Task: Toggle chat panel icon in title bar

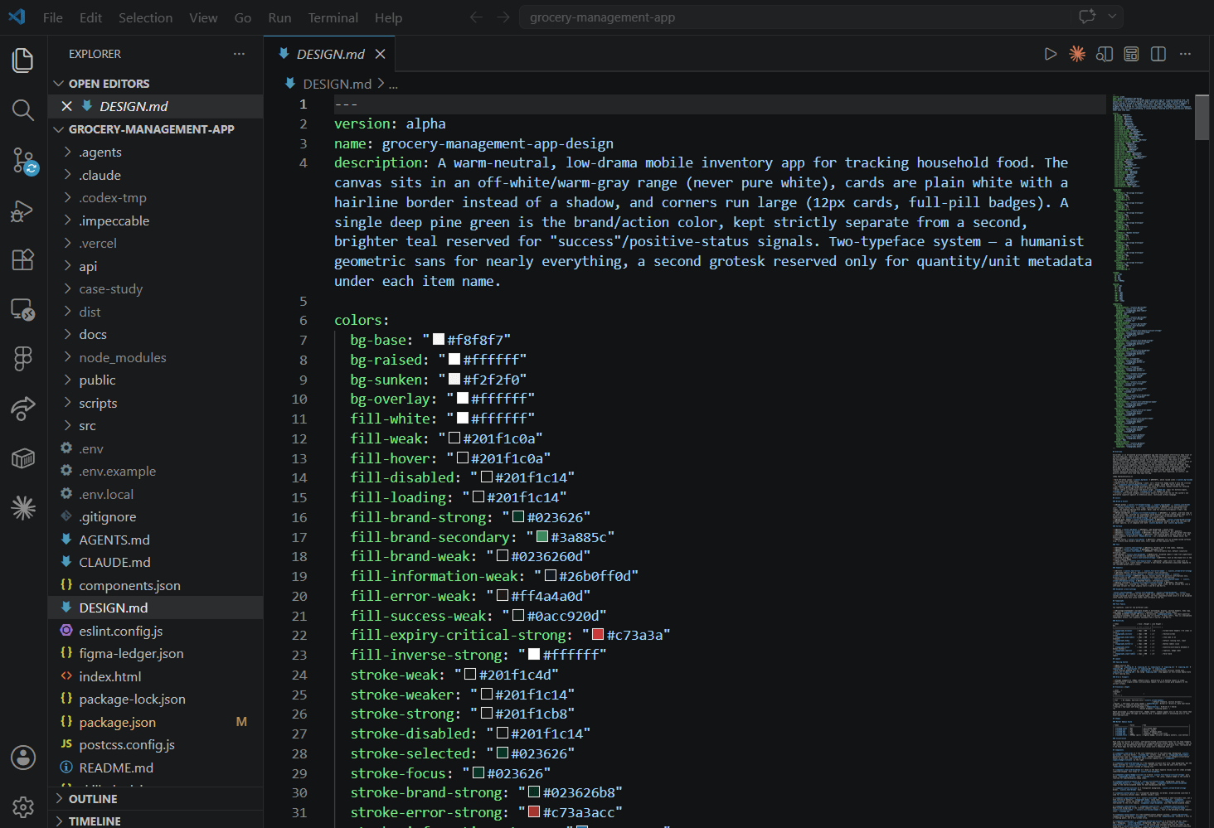Action: pos(1087,17)
